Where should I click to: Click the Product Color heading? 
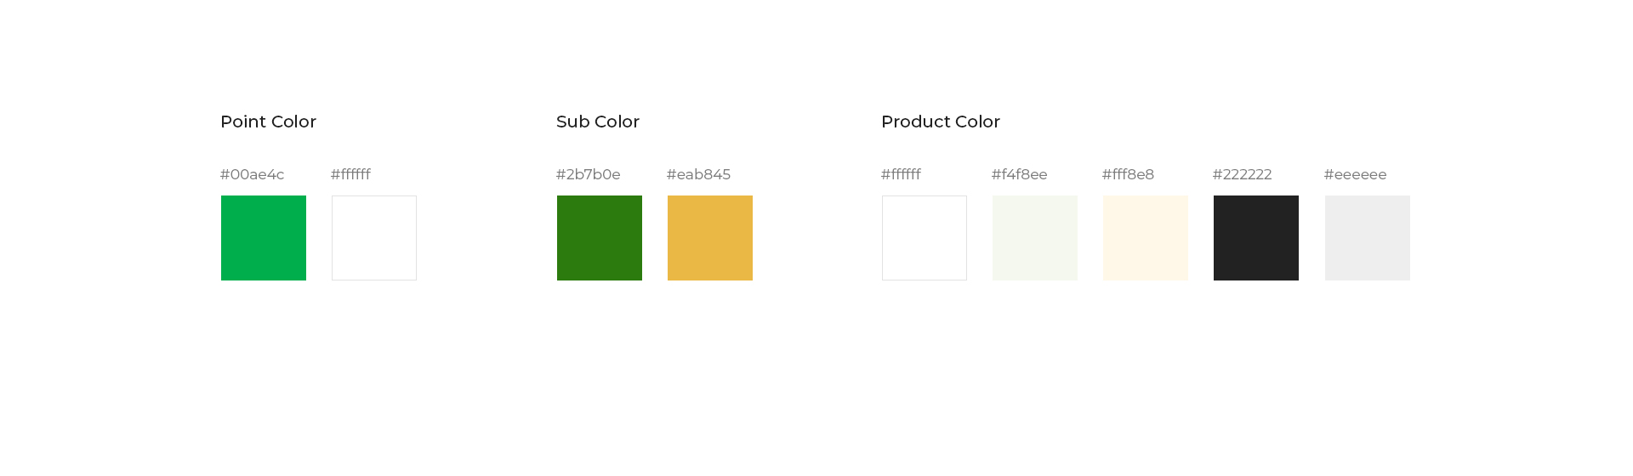tap(941, 122)
